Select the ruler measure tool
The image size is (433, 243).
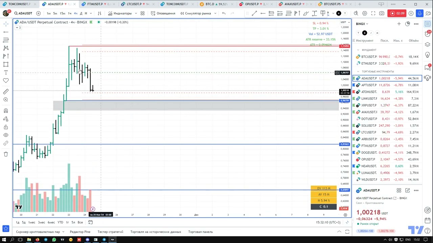coord(6,91)
